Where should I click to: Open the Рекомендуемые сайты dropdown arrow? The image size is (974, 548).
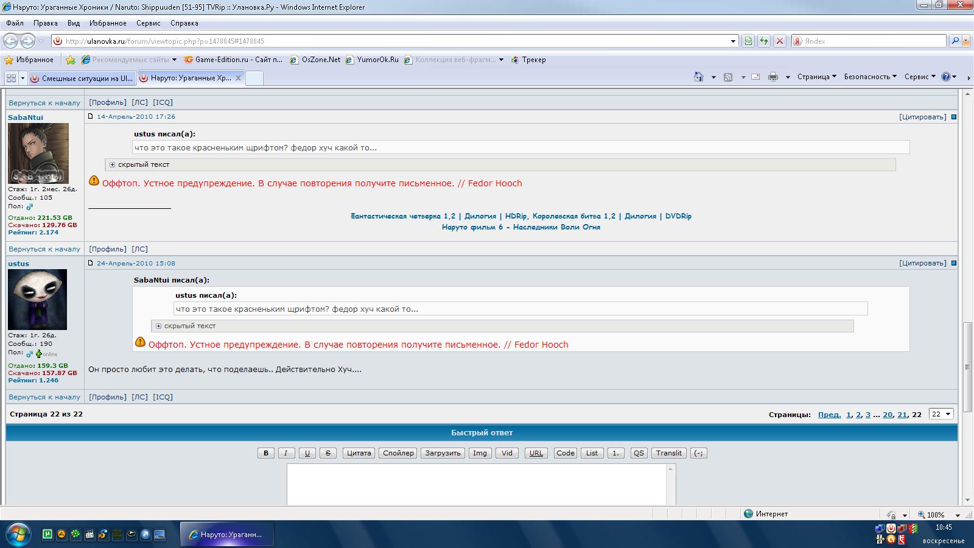(174, 60)
